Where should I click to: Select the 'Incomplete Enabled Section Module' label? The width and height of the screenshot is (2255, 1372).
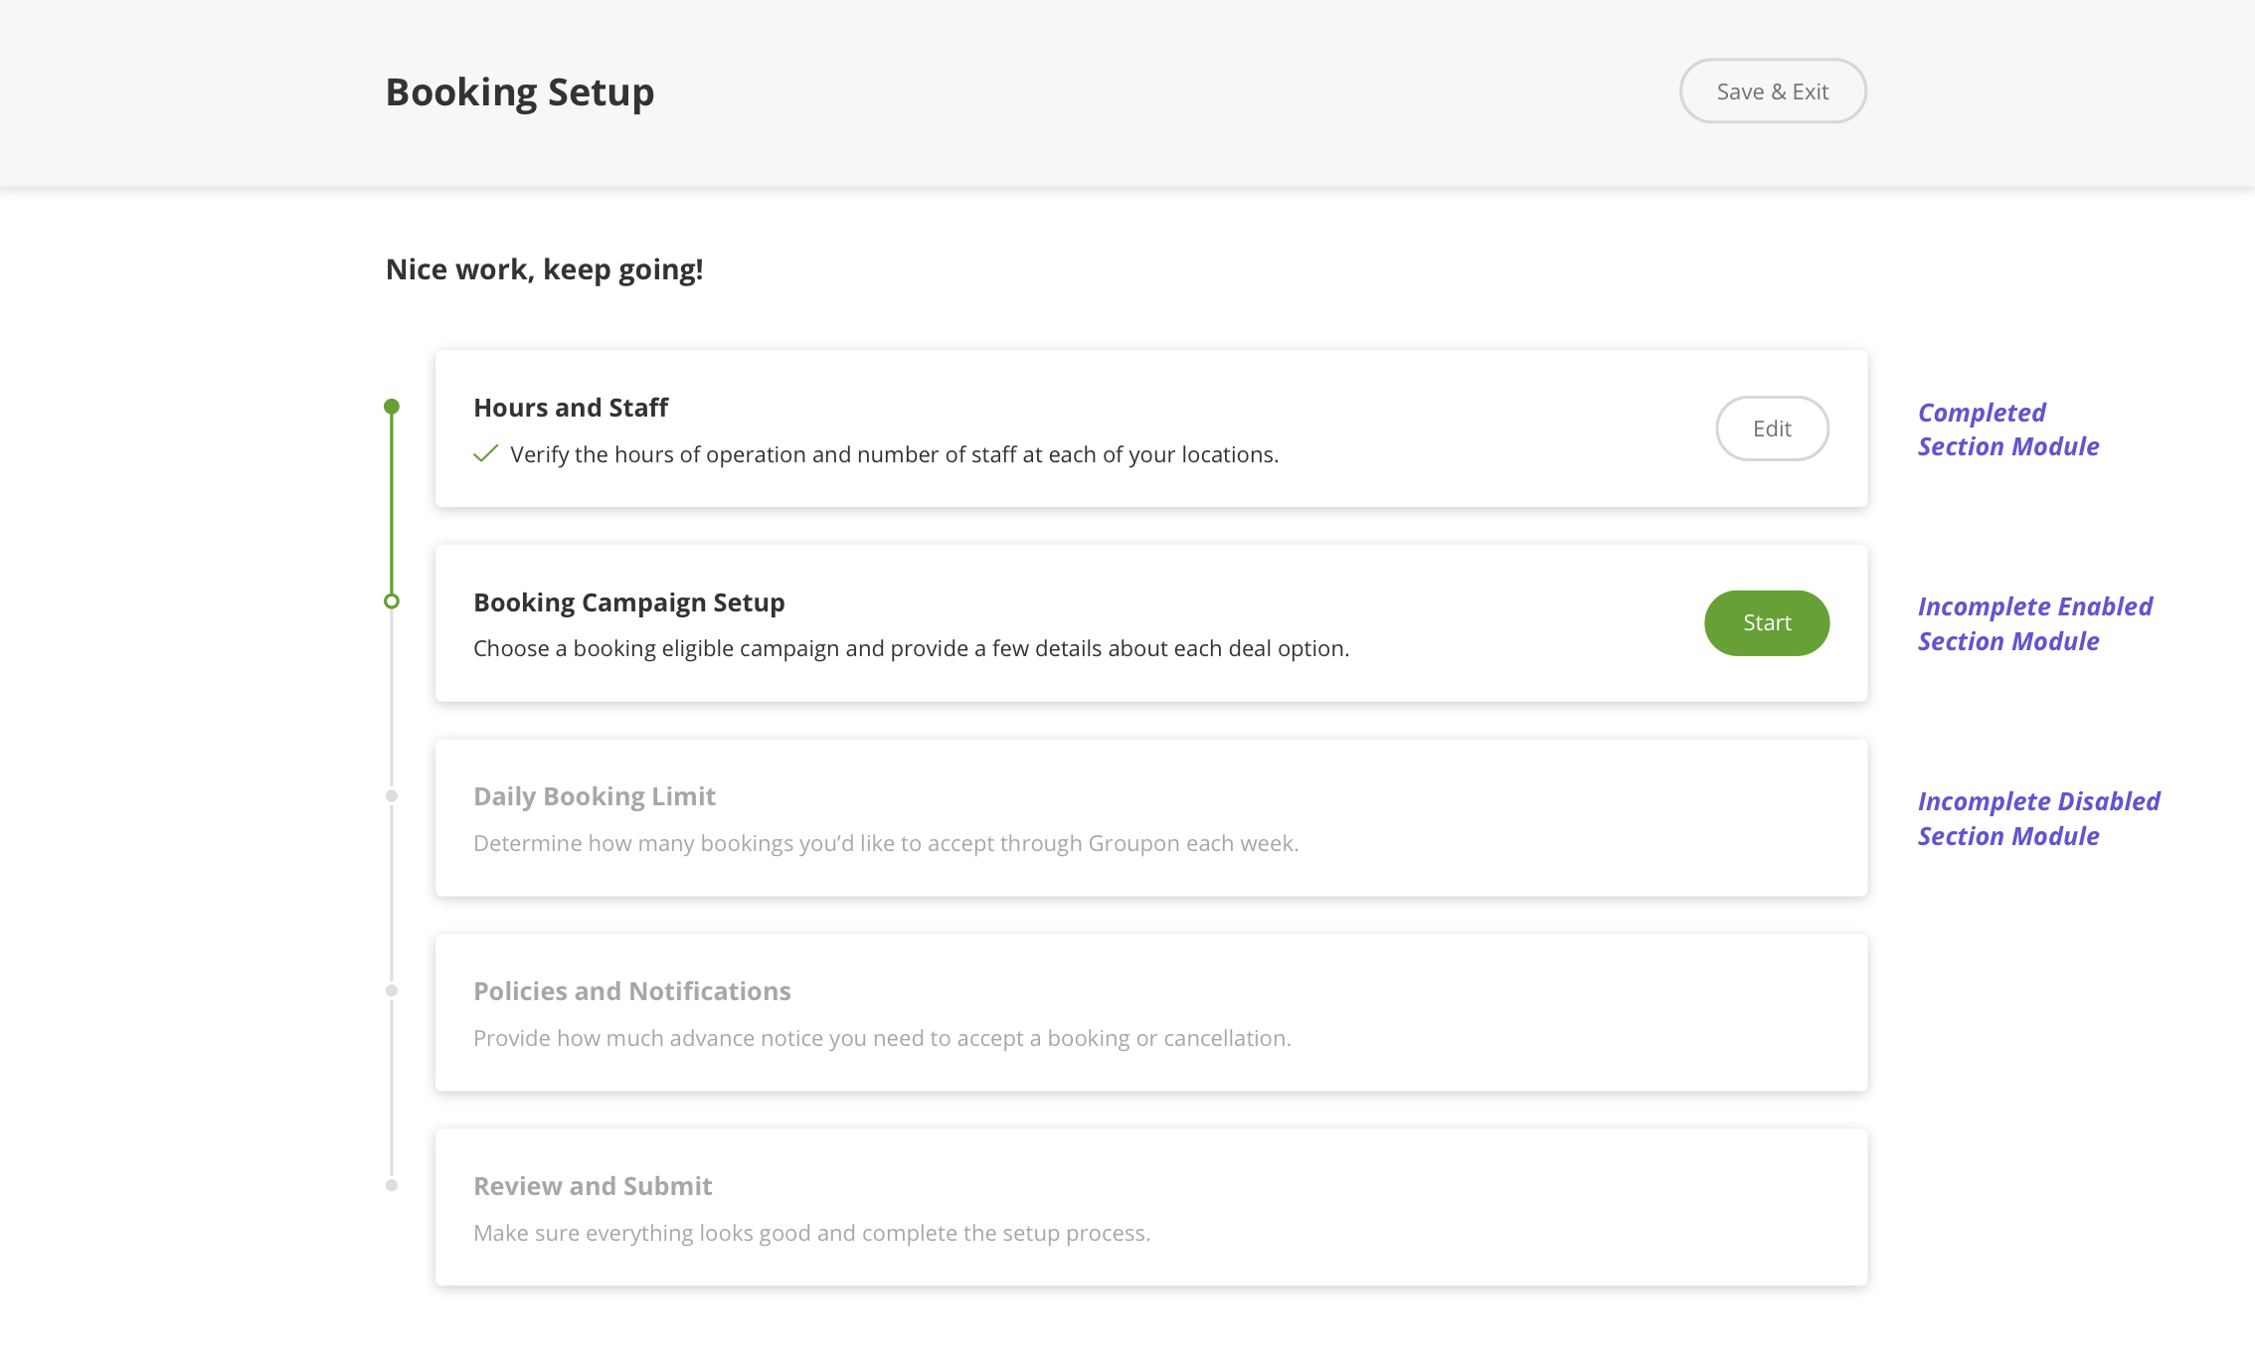(x=2034, y=623)
